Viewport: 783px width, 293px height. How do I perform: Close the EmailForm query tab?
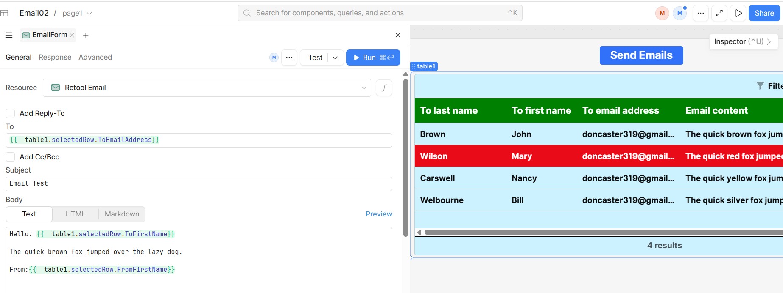(x=72, y=35)
